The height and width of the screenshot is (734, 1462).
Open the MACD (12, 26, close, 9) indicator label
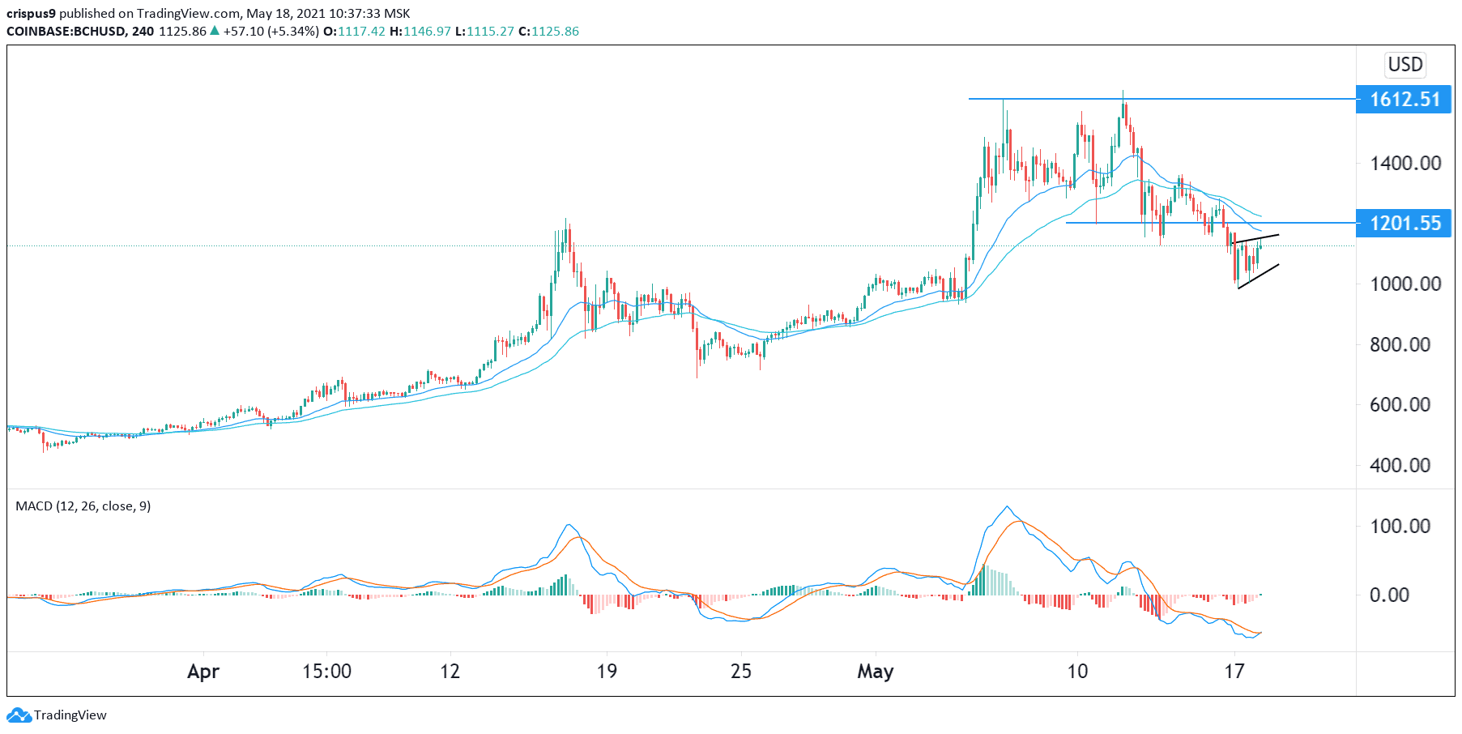point(83,506)
